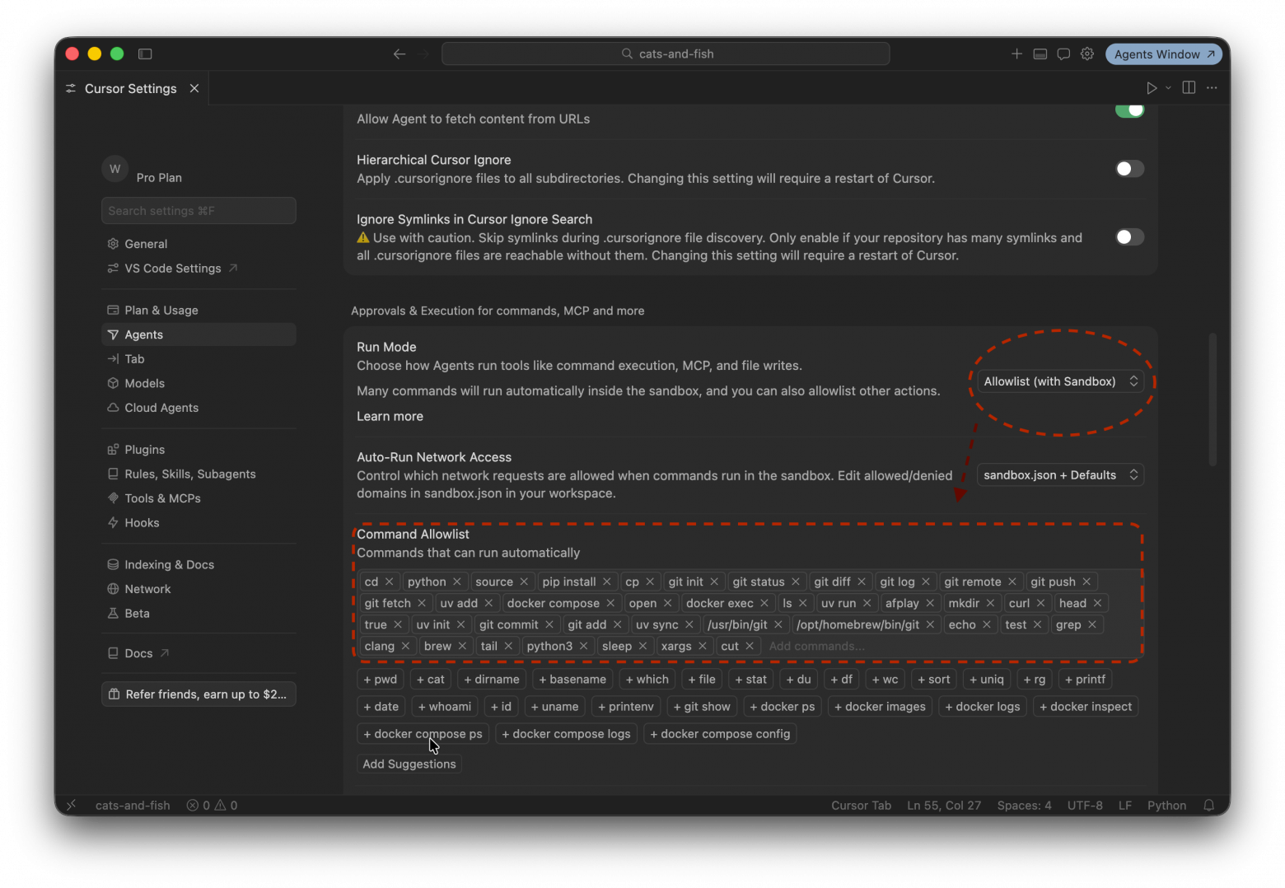1285x888 pixels.
Task: Click the Add Suggestions button
Action: 409,764
